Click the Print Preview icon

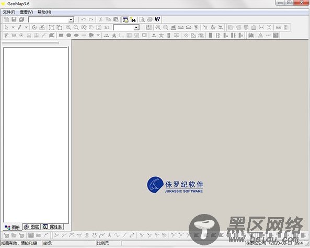click(142, 19)
